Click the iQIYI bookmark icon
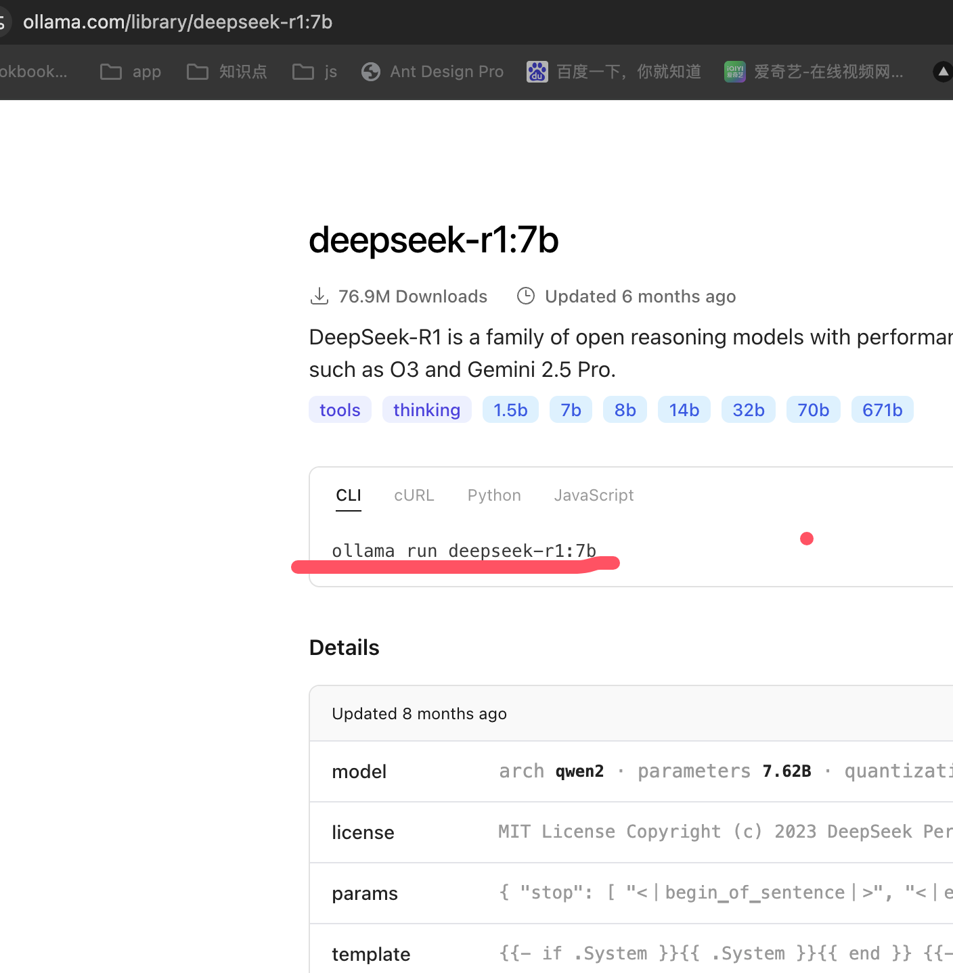The image size is (953, 973). pos(734,72)
